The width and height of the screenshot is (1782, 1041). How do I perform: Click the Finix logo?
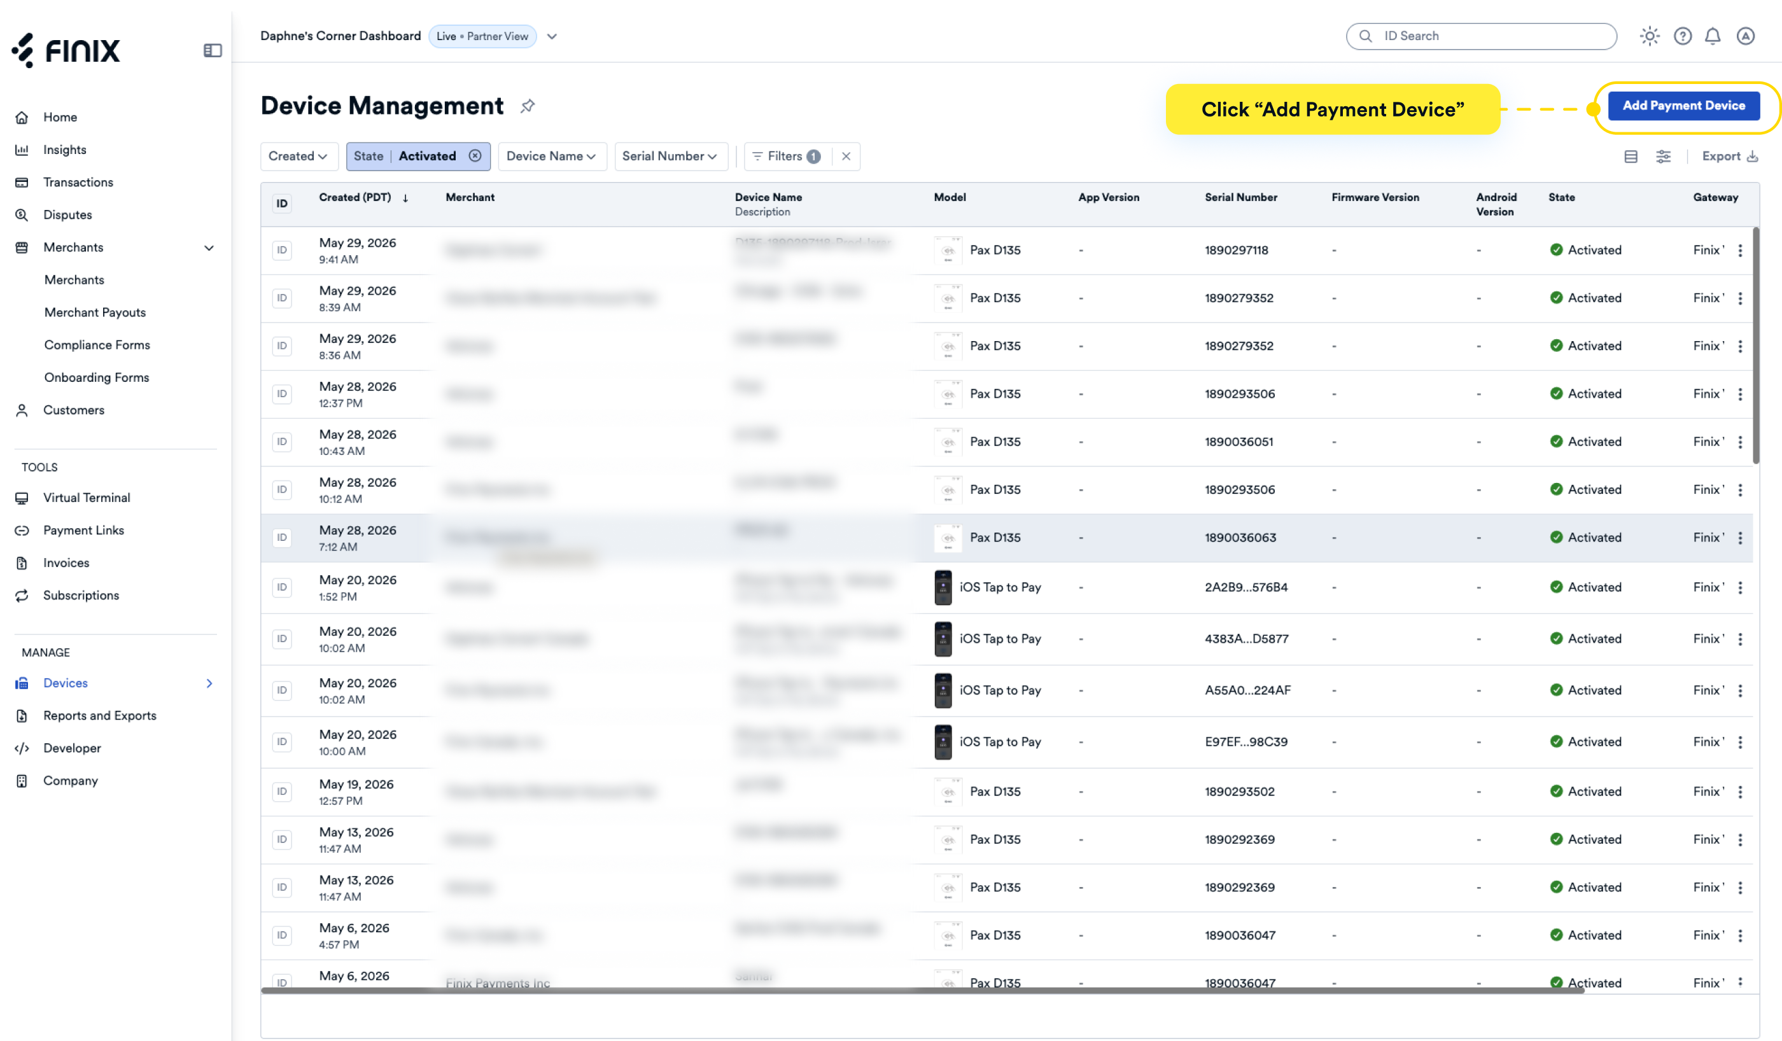pyautogui.click(x=66, y=50)
